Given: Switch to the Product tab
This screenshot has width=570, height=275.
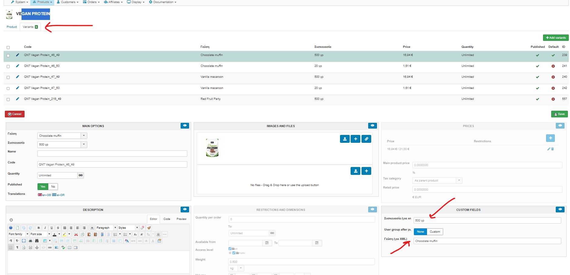Looking at the screenshot, I should (12, 27).
